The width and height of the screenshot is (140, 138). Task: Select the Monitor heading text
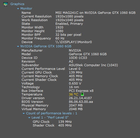pyautogui.click(x=26, y=8)
